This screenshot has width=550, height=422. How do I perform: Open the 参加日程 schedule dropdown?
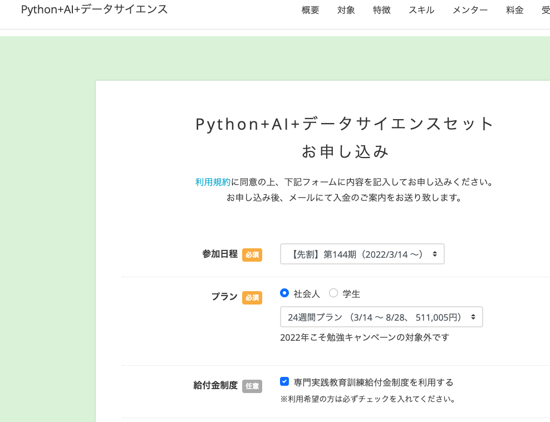tap(362, 254)
